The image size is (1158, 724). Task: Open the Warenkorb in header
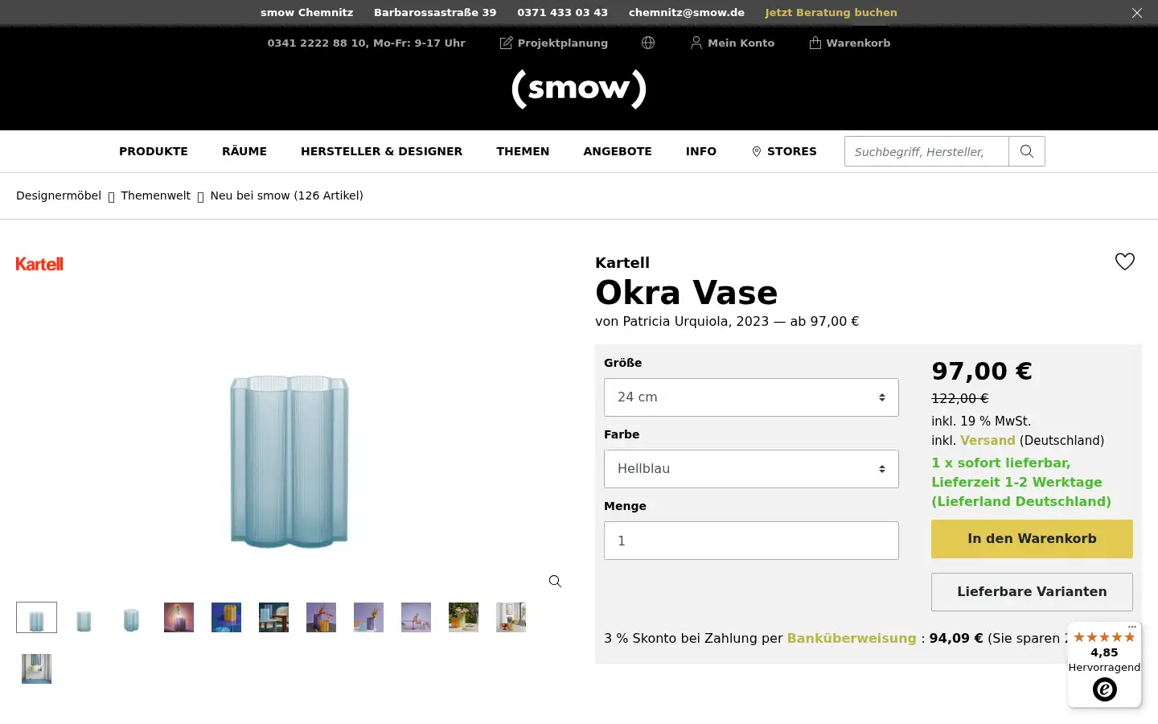(850, 43)
